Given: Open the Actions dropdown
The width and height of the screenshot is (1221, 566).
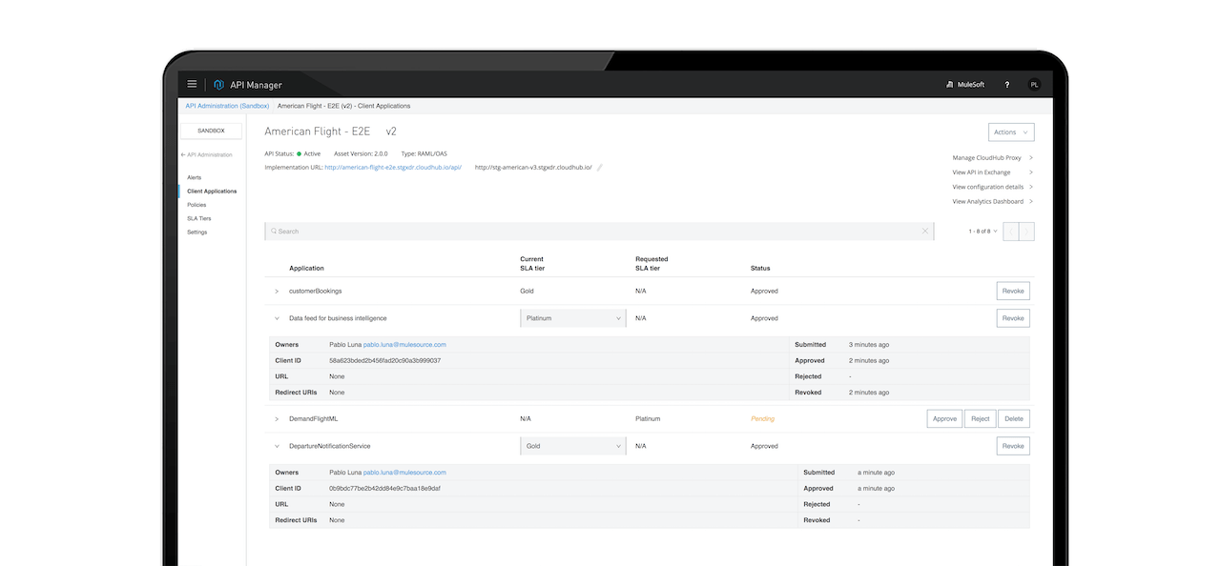Looking at the screenshot, I should pos(1011,132).
